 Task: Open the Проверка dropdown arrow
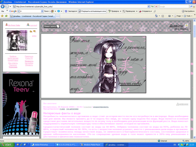point(120,11)
